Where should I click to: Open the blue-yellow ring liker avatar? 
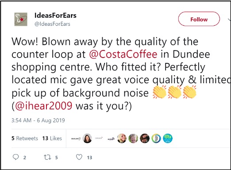tap(156, 139)
